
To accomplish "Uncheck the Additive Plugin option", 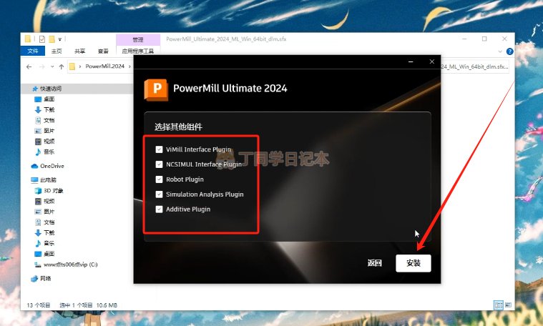I will point(159,209).
